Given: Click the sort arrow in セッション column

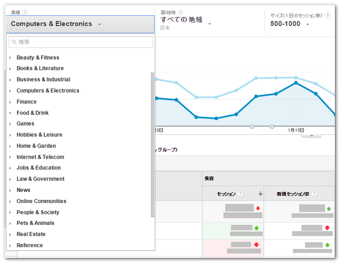Looking at the screenshot, I should point(260,194).
